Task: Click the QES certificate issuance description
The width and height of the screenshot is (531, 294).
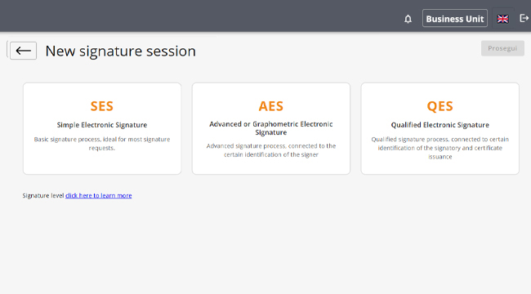Action: [440, 148]
